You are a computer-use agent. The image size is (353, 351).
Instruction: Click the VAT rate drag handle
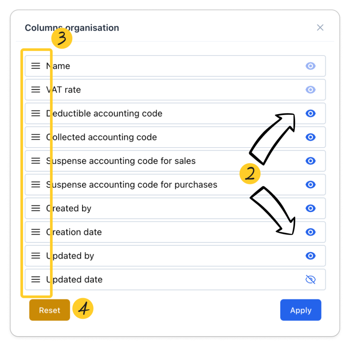[36, 90]
